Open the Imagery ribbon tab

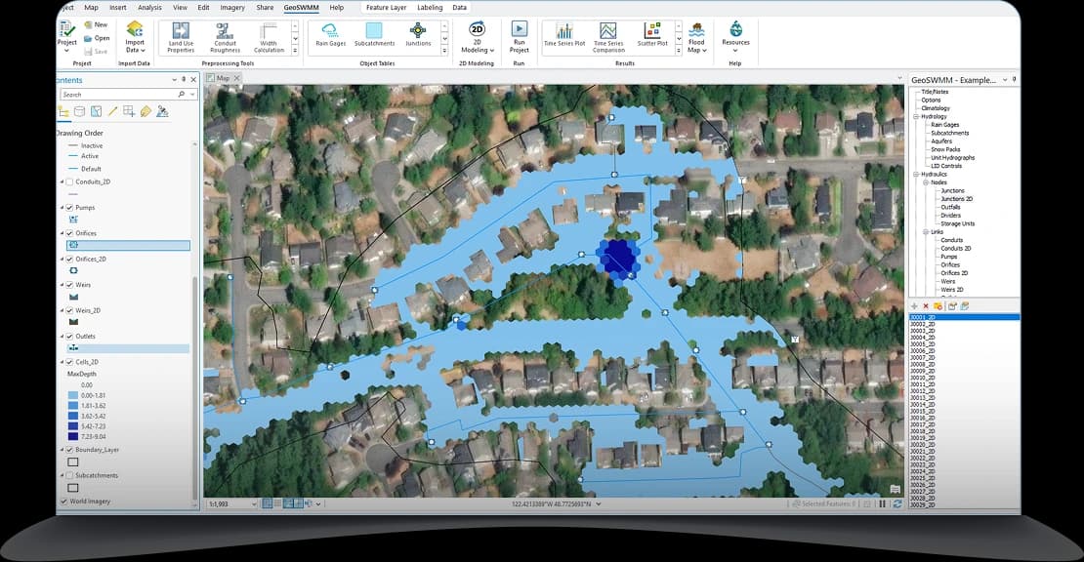(232, 8)
